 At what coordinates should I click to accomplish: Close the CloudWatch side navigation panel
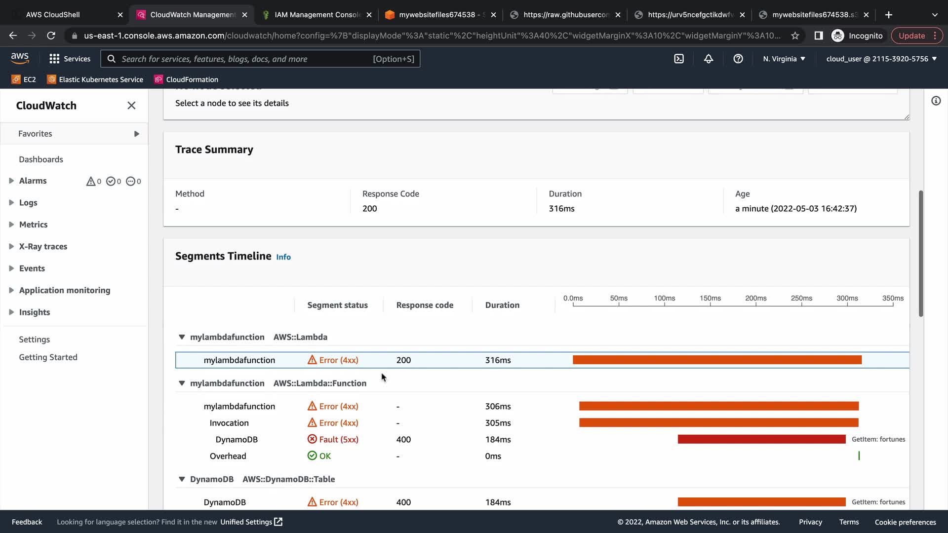(x=131, y=106)
